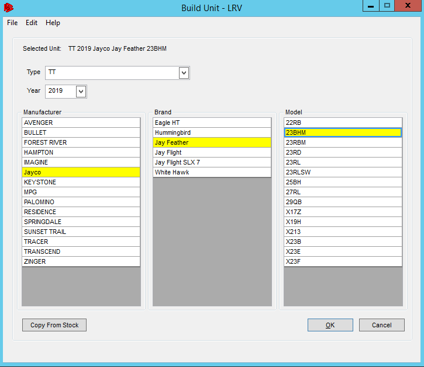Pick model 23RLSW

coord(343,172)
